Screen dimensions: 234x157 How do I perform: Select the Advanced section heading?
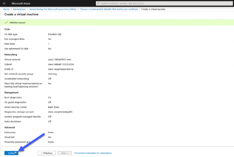click(x=9, y=127)
